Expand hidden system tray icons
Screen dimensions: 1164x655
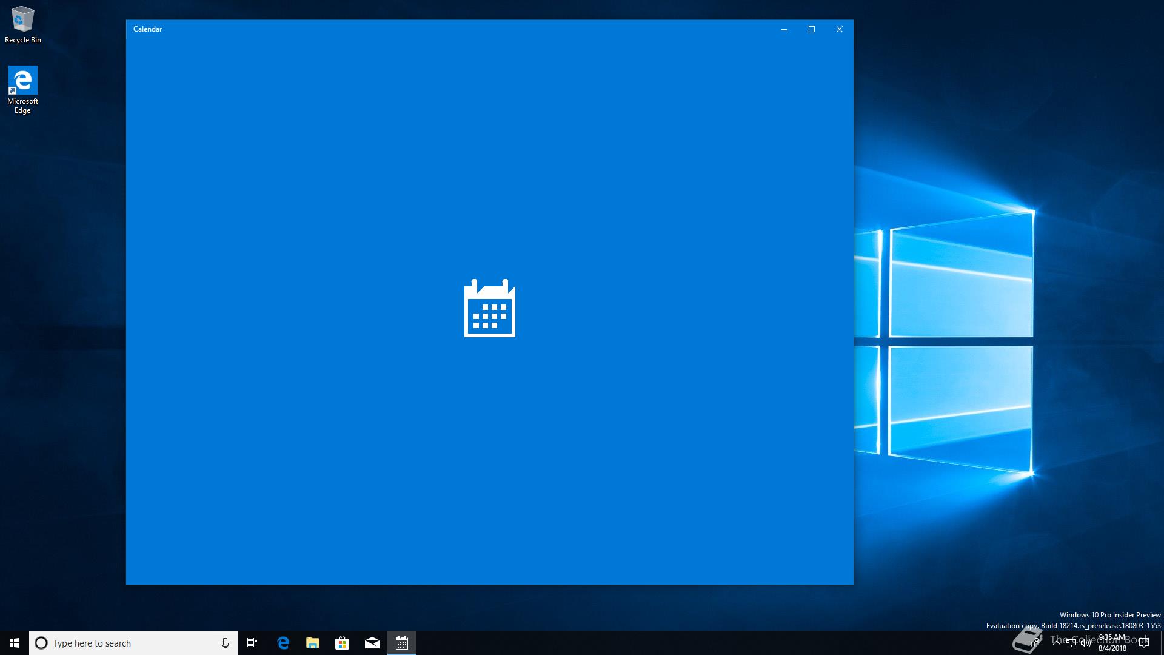pyautogui.click(x=1057, y=643)
